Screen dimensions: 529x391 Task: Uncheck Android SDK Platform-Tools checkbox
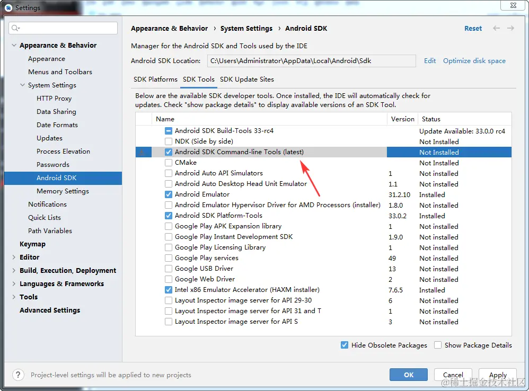(169, 216)
